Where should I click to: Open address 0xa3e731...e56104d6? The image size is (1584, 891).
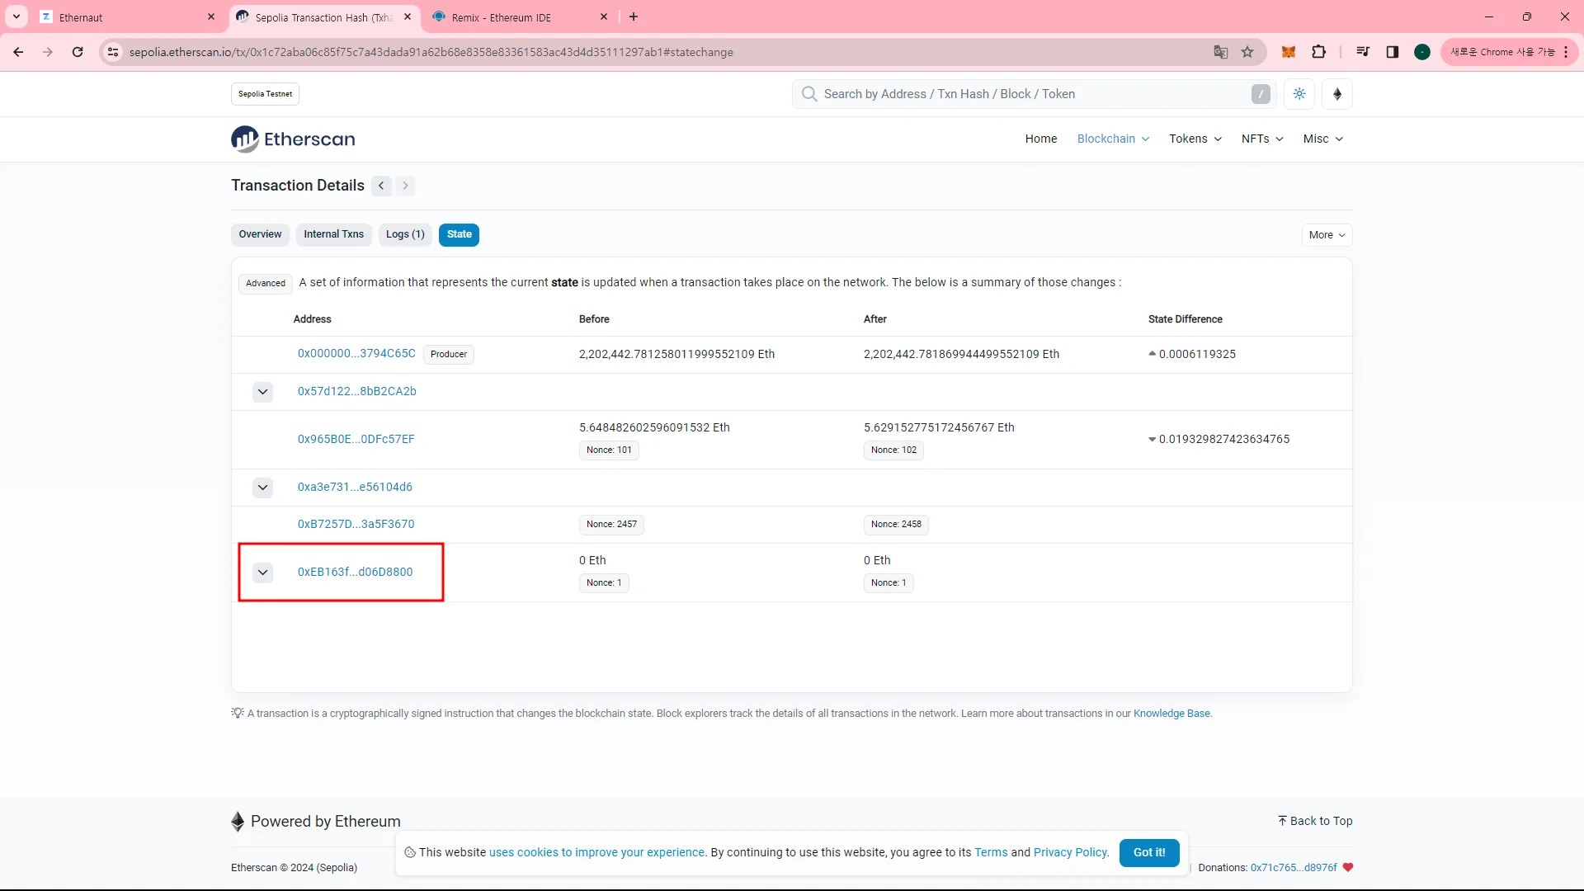pos(355,488)
